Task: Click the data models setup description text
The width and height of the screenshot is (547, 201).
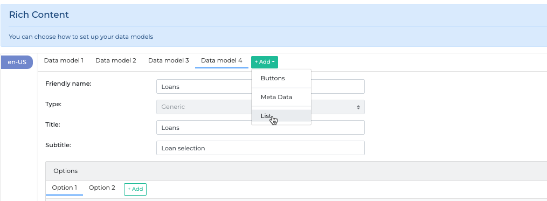Action: 81,36
